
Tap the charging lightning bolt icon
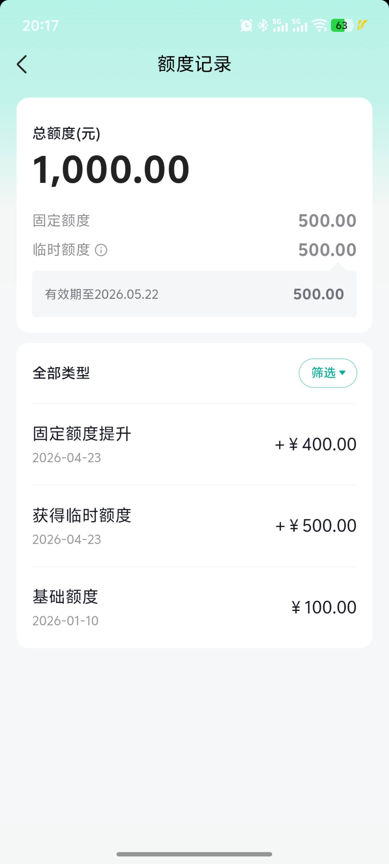[x=362, y=25]
